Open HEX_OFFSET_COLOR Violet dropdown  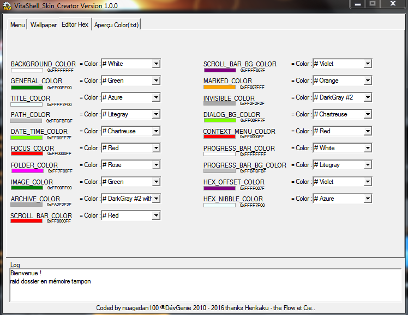point(368,182)
